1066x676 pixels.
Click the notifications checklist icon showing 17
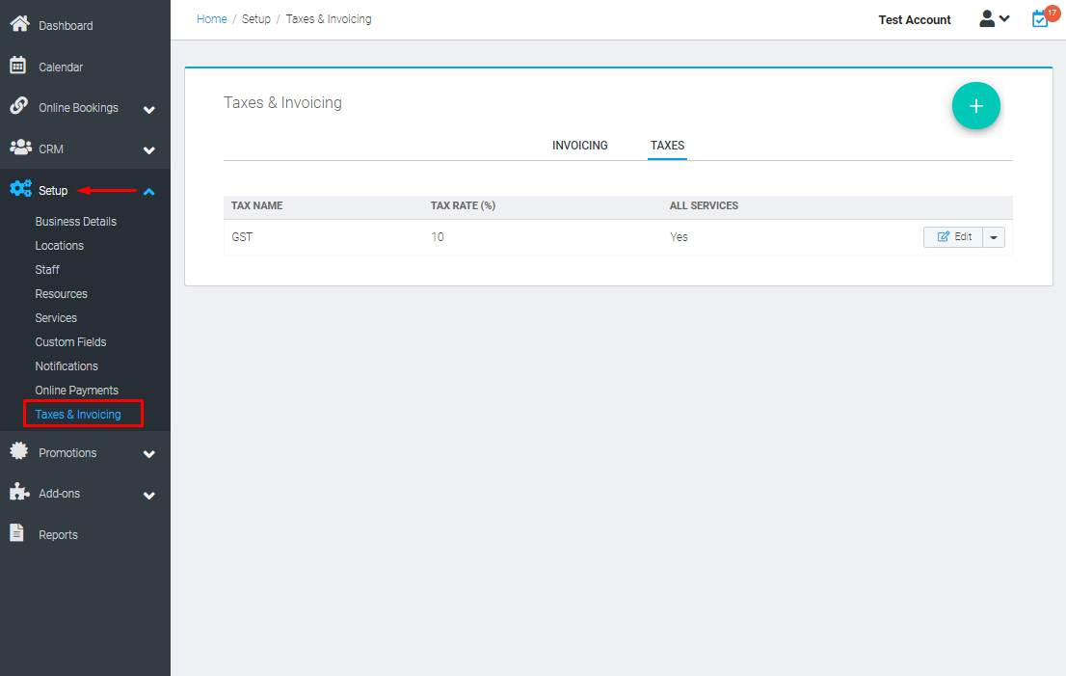tap(1040, 16)
